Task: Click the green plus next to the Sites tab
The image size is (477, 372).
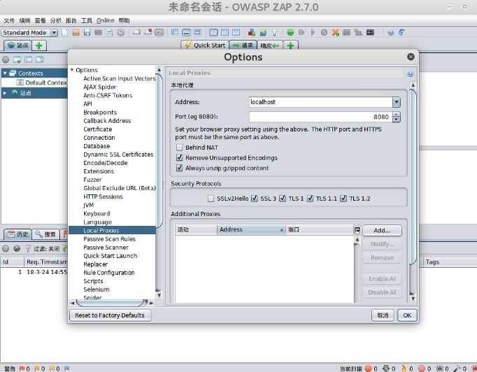Action: point(39,45)
